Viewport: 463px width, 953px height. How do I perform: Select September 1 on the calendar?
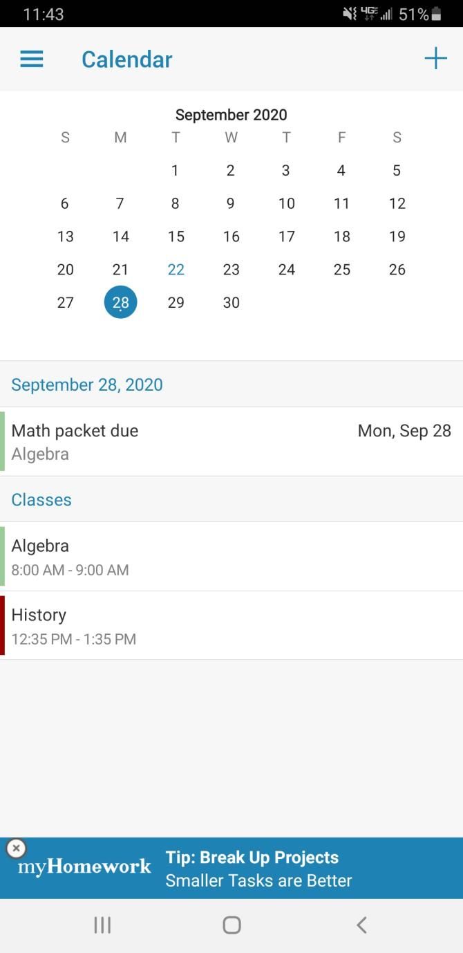176,170
